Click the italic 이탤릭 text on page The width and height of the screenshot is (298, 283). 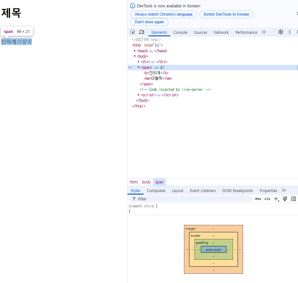(24, 42)
